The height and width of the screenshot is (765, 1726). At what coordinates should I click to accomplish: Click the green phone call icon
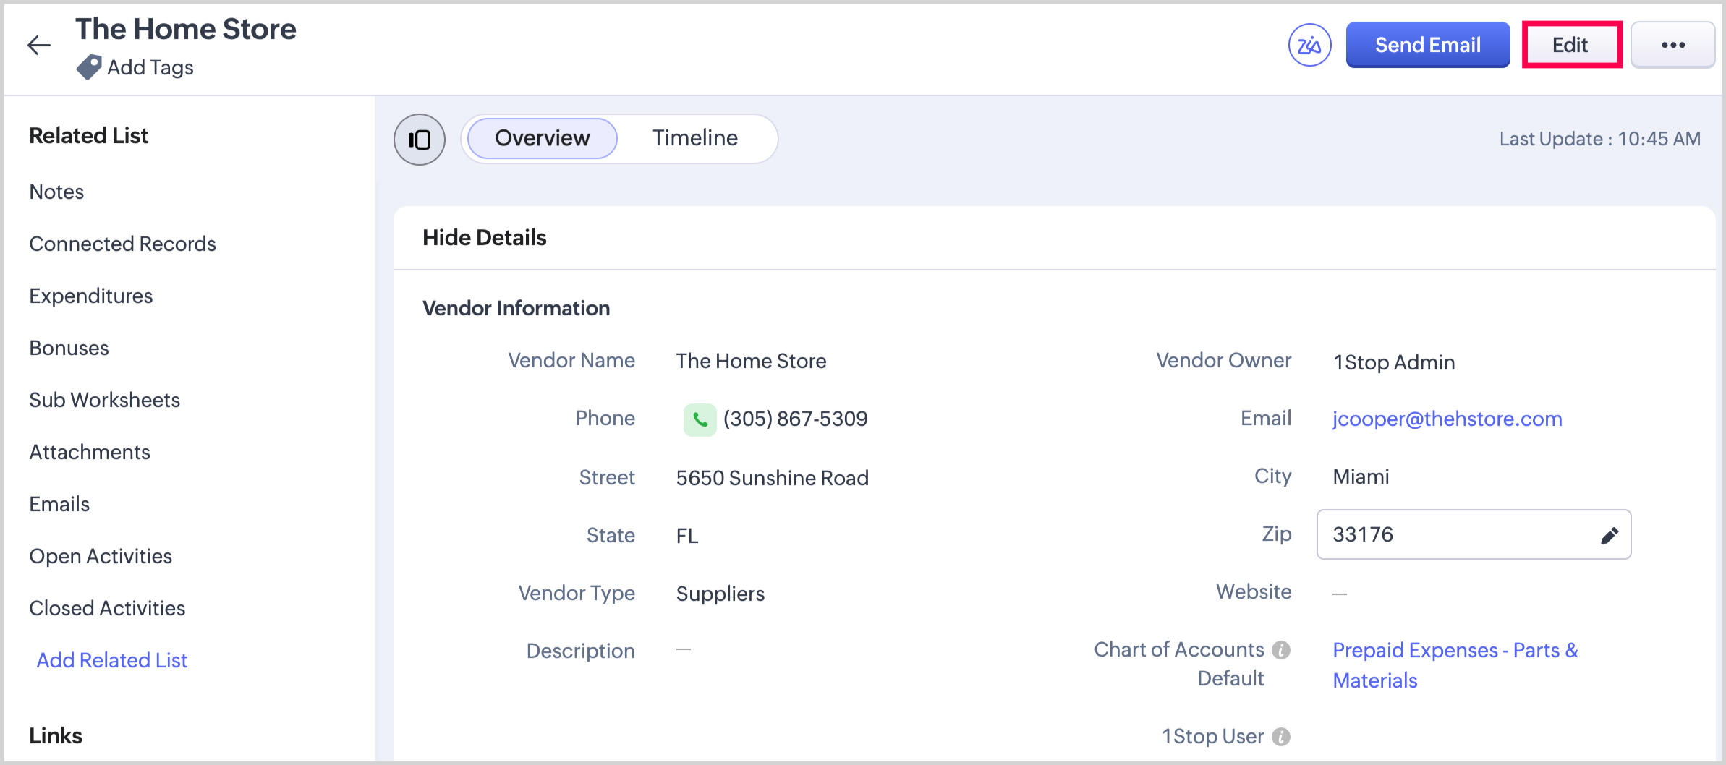[700, 419]
